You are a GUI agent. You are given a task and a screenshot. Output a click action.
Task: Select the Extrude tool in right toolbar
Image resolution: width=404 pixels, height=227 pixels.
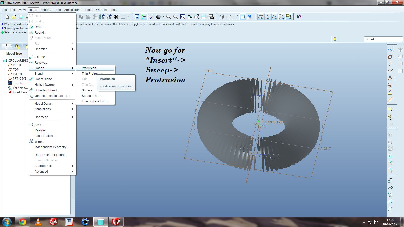click(x=390, y=180)
